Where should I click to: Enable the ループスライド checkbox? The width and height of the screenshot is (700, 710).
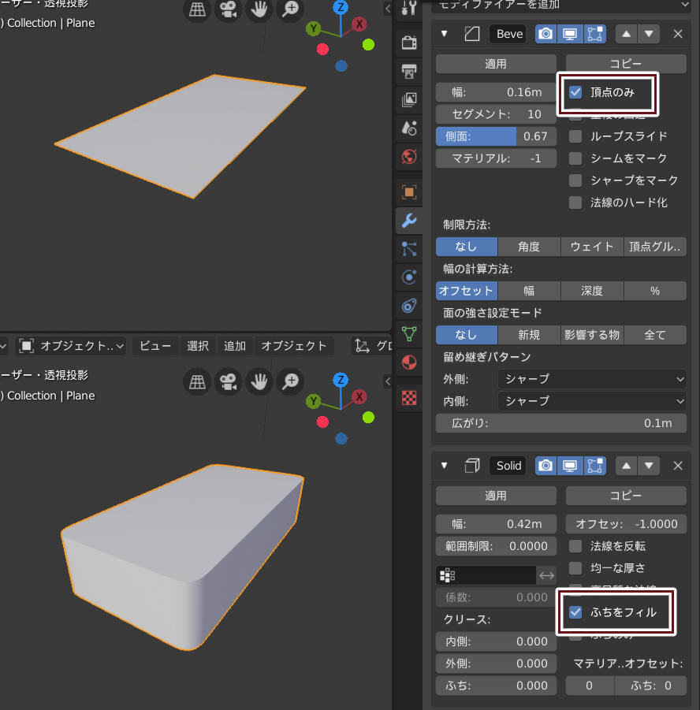click(x=575, y=136)
